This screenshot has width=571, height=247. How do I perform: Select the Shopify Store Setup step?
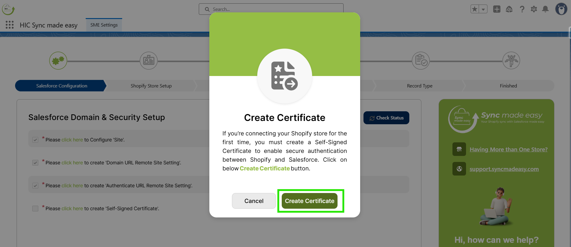point(151,86)
